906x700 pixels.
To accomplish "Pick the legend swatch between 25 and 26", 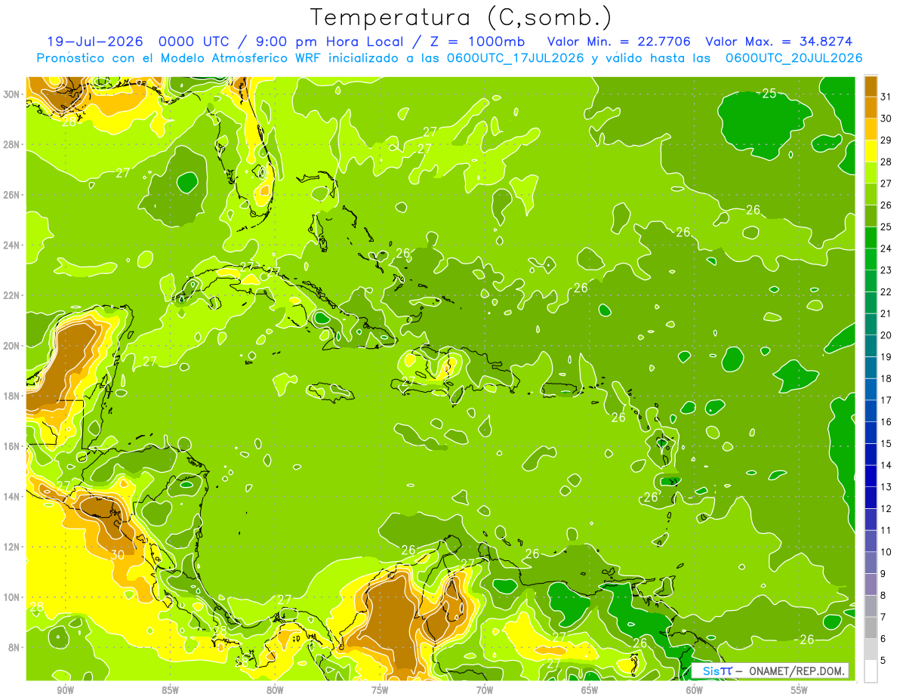I will pos(871,215).
